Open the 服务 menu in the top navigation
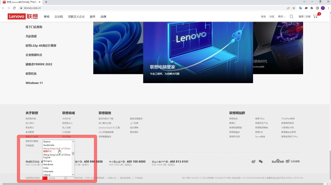The height and width of the screenshot is (185, 331). (x=92, y=16)
